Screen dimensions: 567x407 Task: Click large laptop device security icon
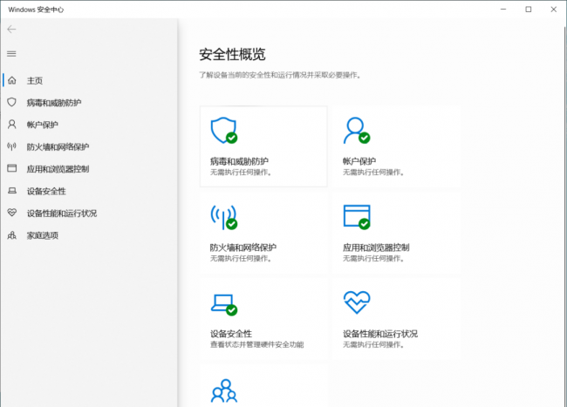224,305
